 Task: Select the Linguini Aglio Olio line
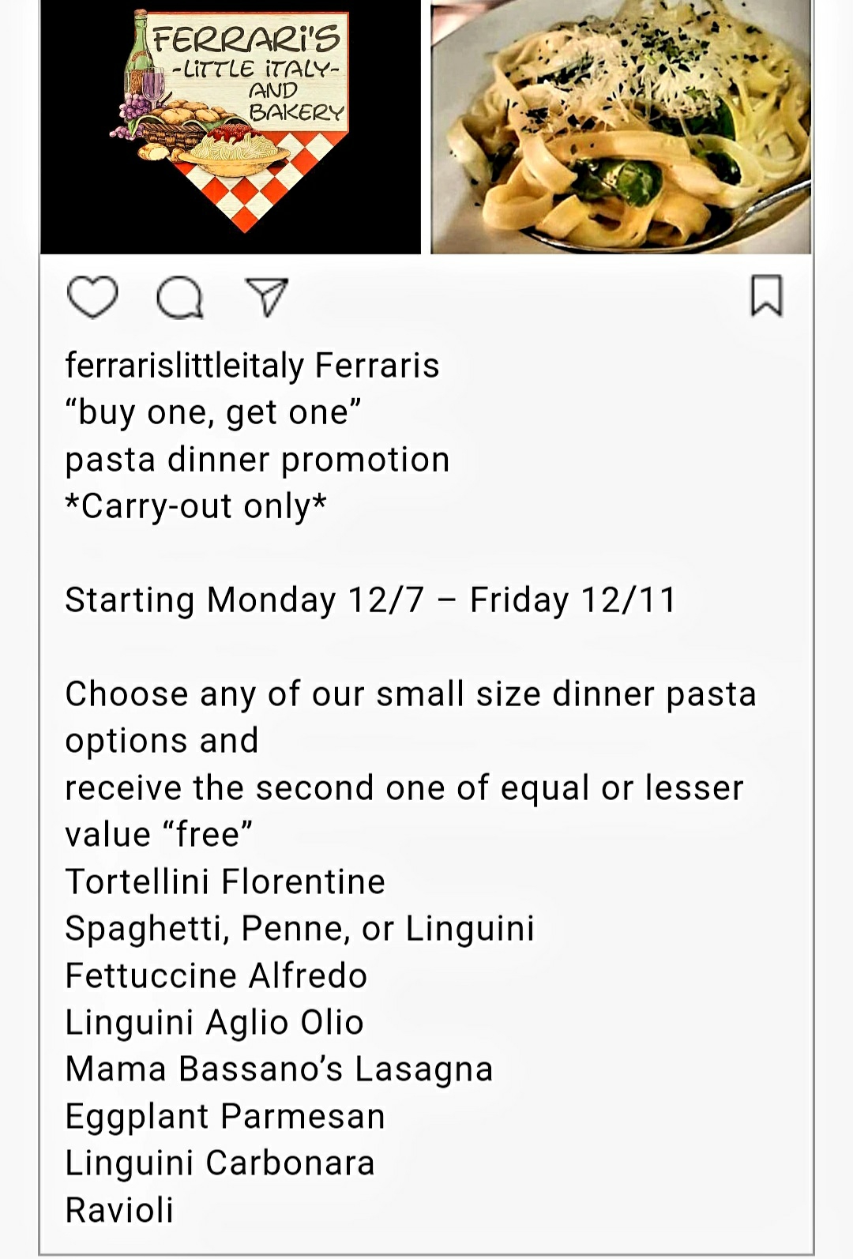pyautogui.click(x=215, y=1022)
